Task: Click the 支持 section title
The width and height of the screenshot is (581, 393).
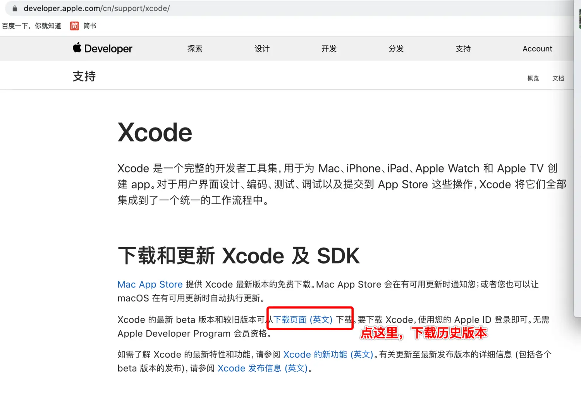Action: pyautogui.click(x=84, y=76)
